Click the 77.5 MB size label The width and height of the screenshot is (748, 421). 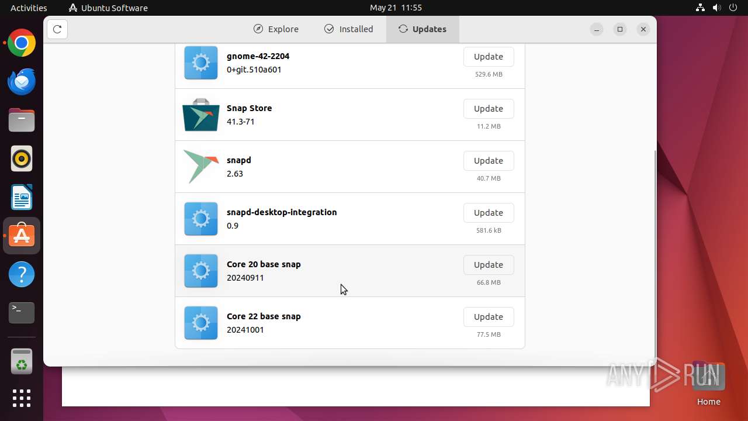489,334
